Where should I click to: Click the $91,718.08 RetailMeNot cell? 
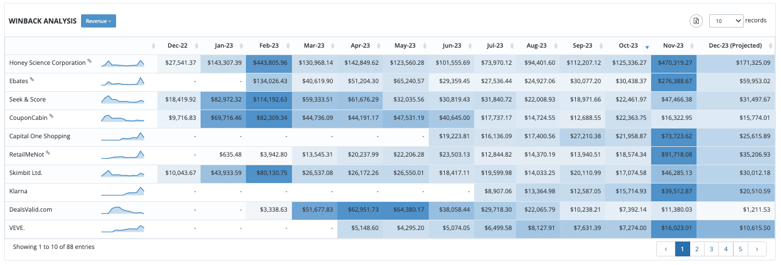pos(674,154)
